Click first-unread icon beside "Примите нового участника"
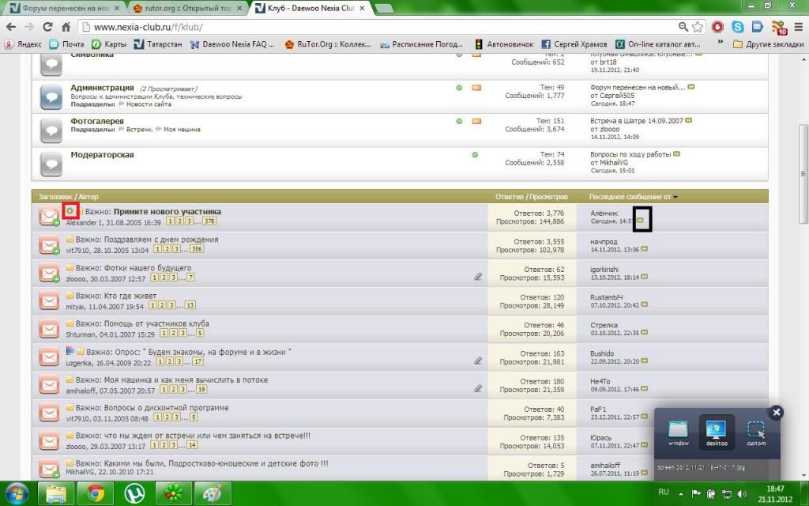This screenshot has height=506, width=809. click(x=70, y=211)
